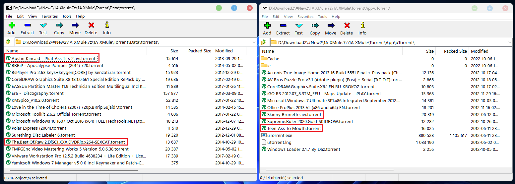
Task: Open the File menu in the uTorrent window
Action: coord(265,16)
